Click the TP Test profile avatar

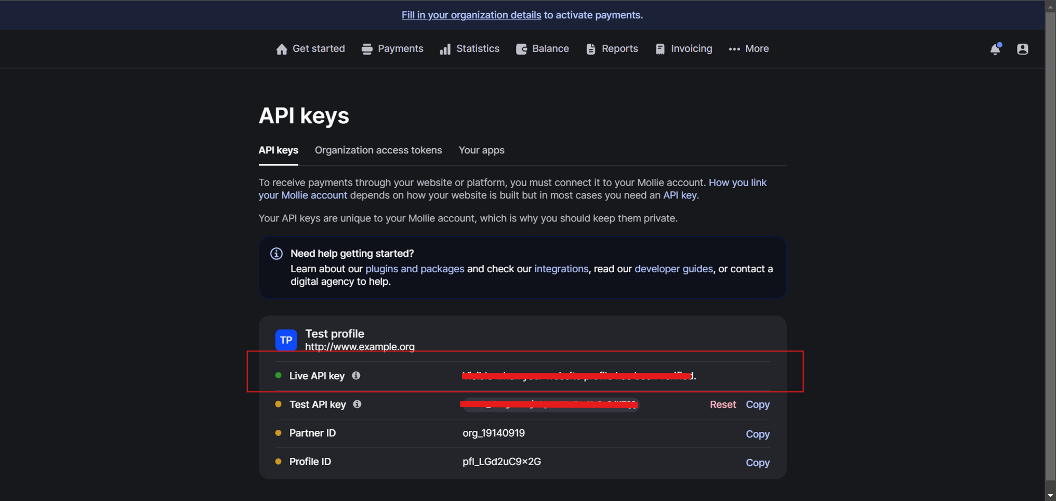click(x=286, y=340)
